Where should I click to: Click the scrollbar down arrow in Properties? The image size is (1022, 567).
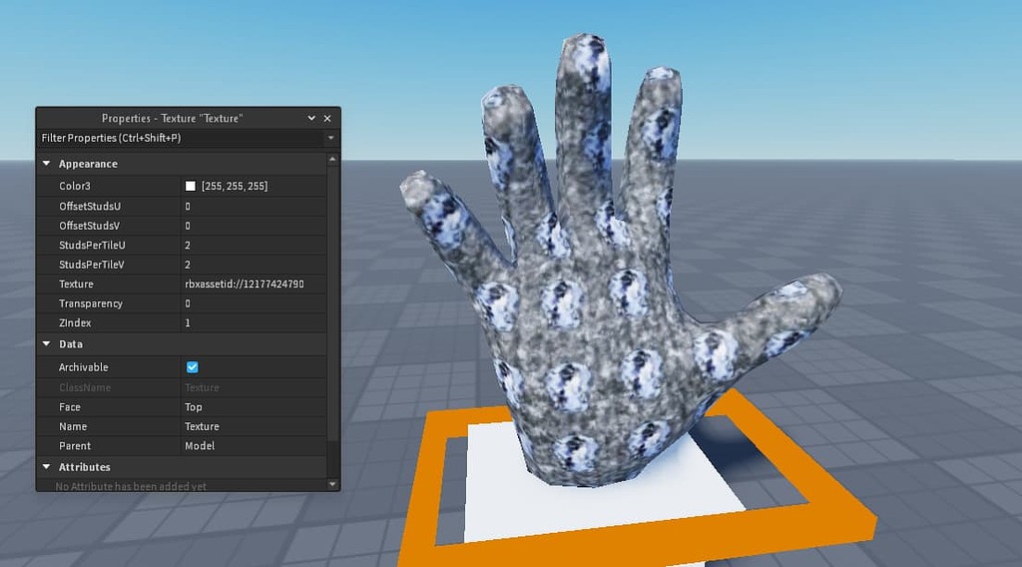pos(333,484)
